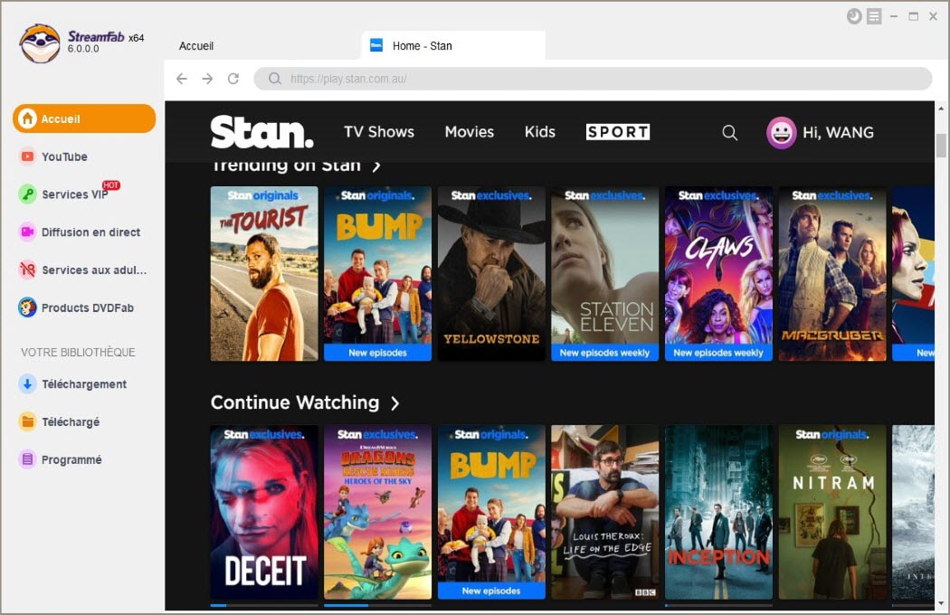
Task: Switch to the Home - Stan tab
Action: click(x=453, y=45)
